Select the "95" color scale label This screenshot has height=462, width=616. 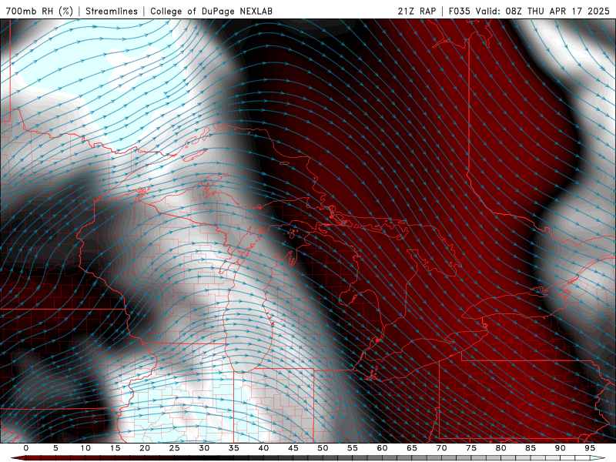pos(590,448)
